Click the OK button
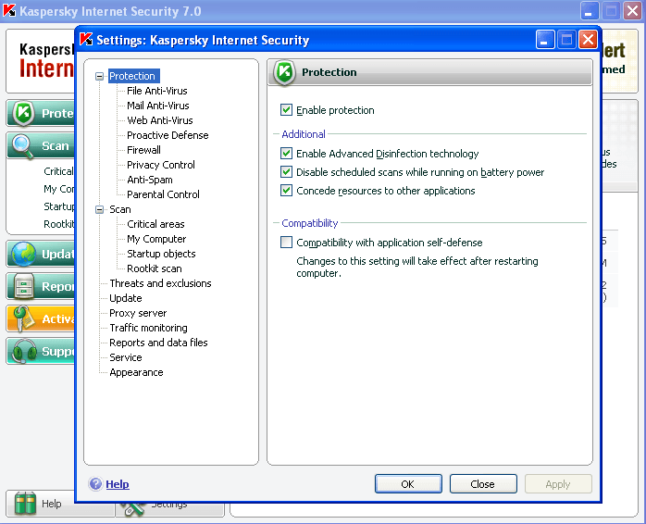646x524 pixels. pos(408,484)
